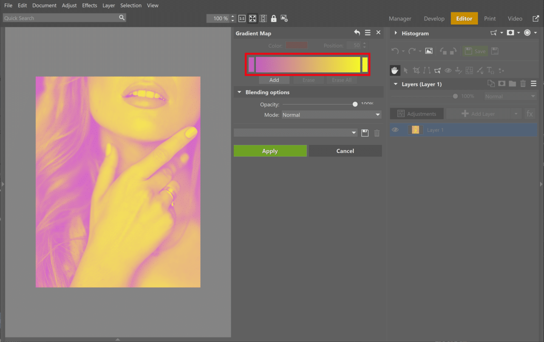Screen dimensions: 544x342
Task: Select the Crop tool
Action: tap(416, 70)
